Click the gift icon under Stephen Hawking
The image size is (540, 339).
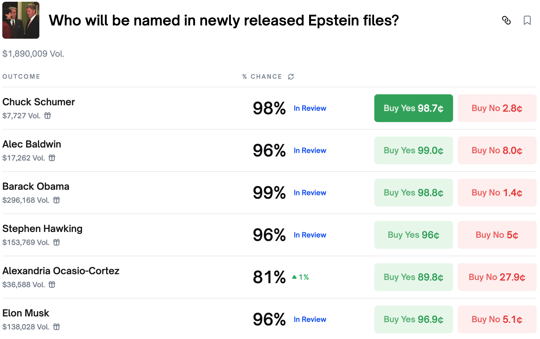coord(56,242)
